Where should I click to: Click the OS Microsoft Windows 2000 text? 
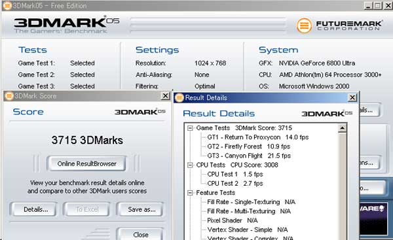(314, 86)
